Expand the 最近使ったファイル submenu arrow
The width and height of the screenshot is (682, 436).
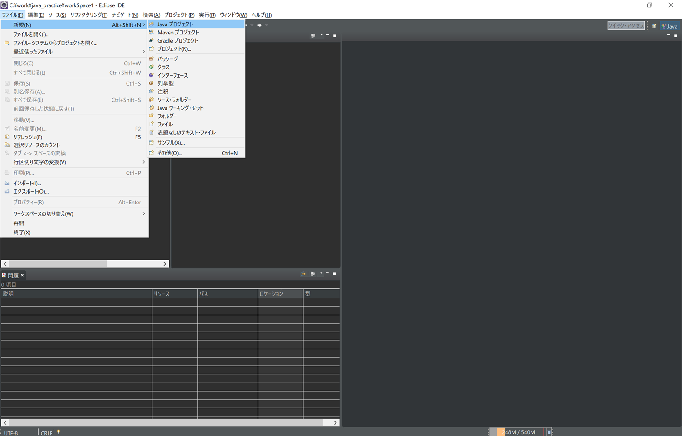tap(144, 52)
